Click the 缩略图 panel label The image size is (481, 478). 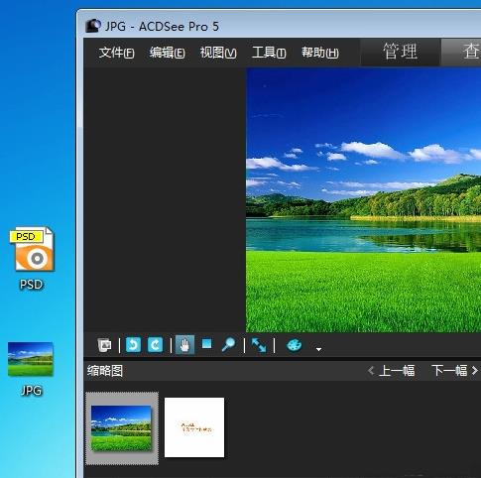[x=105, y=371]
